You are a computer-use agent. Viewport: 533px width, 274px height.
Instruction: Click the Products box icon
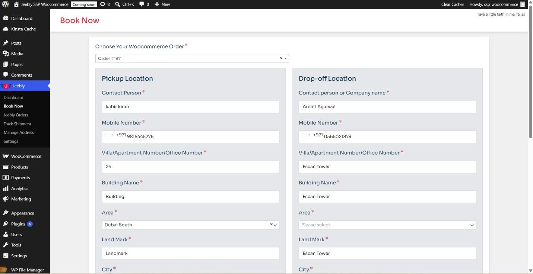[6, 167]
